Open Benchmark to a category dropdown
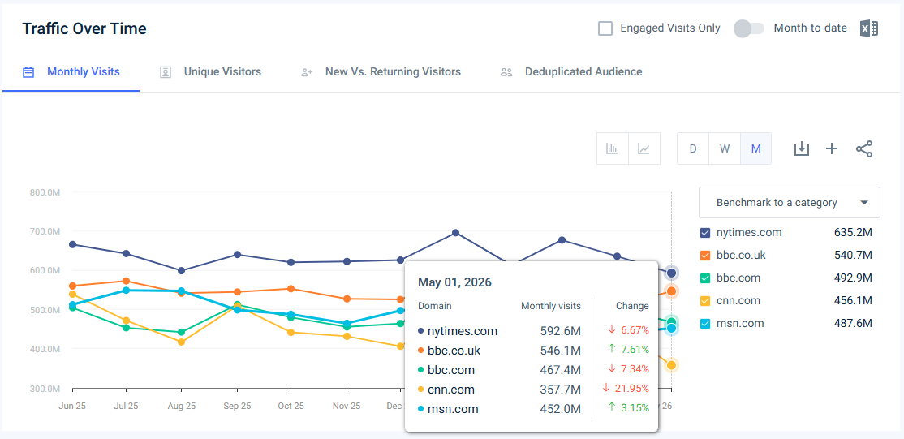The image size is (904, 439). pyautogui.click(x=790, y=203)
